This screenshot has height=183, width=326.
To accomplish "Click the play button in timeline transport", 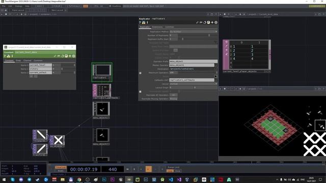I will 148,169.
